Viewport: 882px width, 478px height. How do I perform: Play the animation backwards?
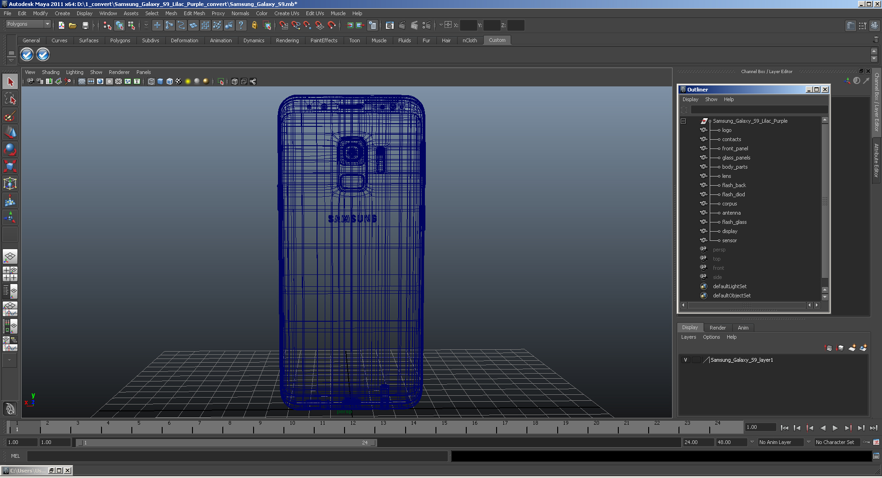[822, 428]
